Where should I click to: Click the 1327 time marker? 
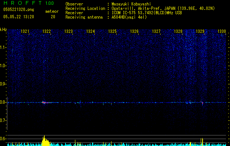point(156,31)
